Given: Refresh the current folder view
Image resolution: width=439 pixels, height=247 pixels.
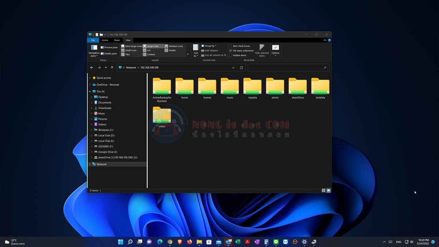Looking at the screenshot, I should click(x=241, y=67).
